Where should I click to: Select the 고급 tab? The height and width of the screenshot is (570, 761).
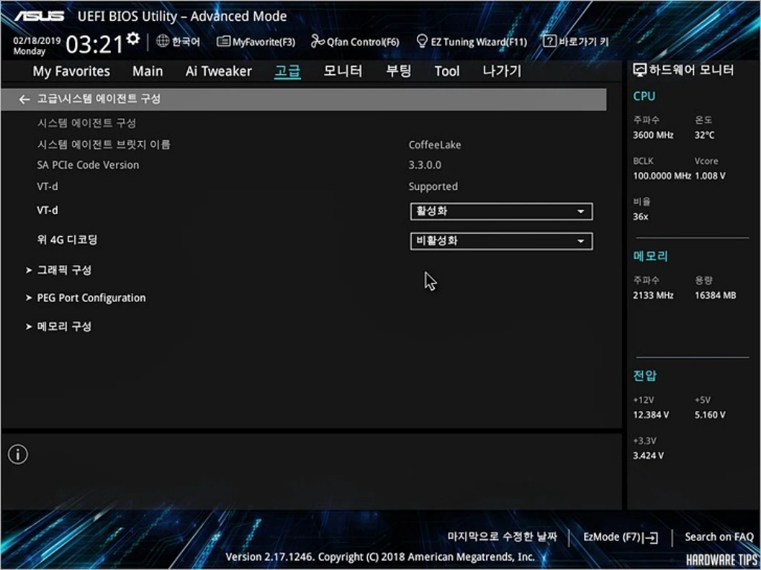point(288,72)
